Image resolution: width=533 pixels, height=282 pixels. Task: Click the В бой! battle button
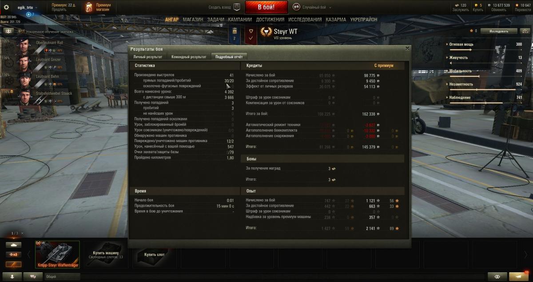coord(266,7)
